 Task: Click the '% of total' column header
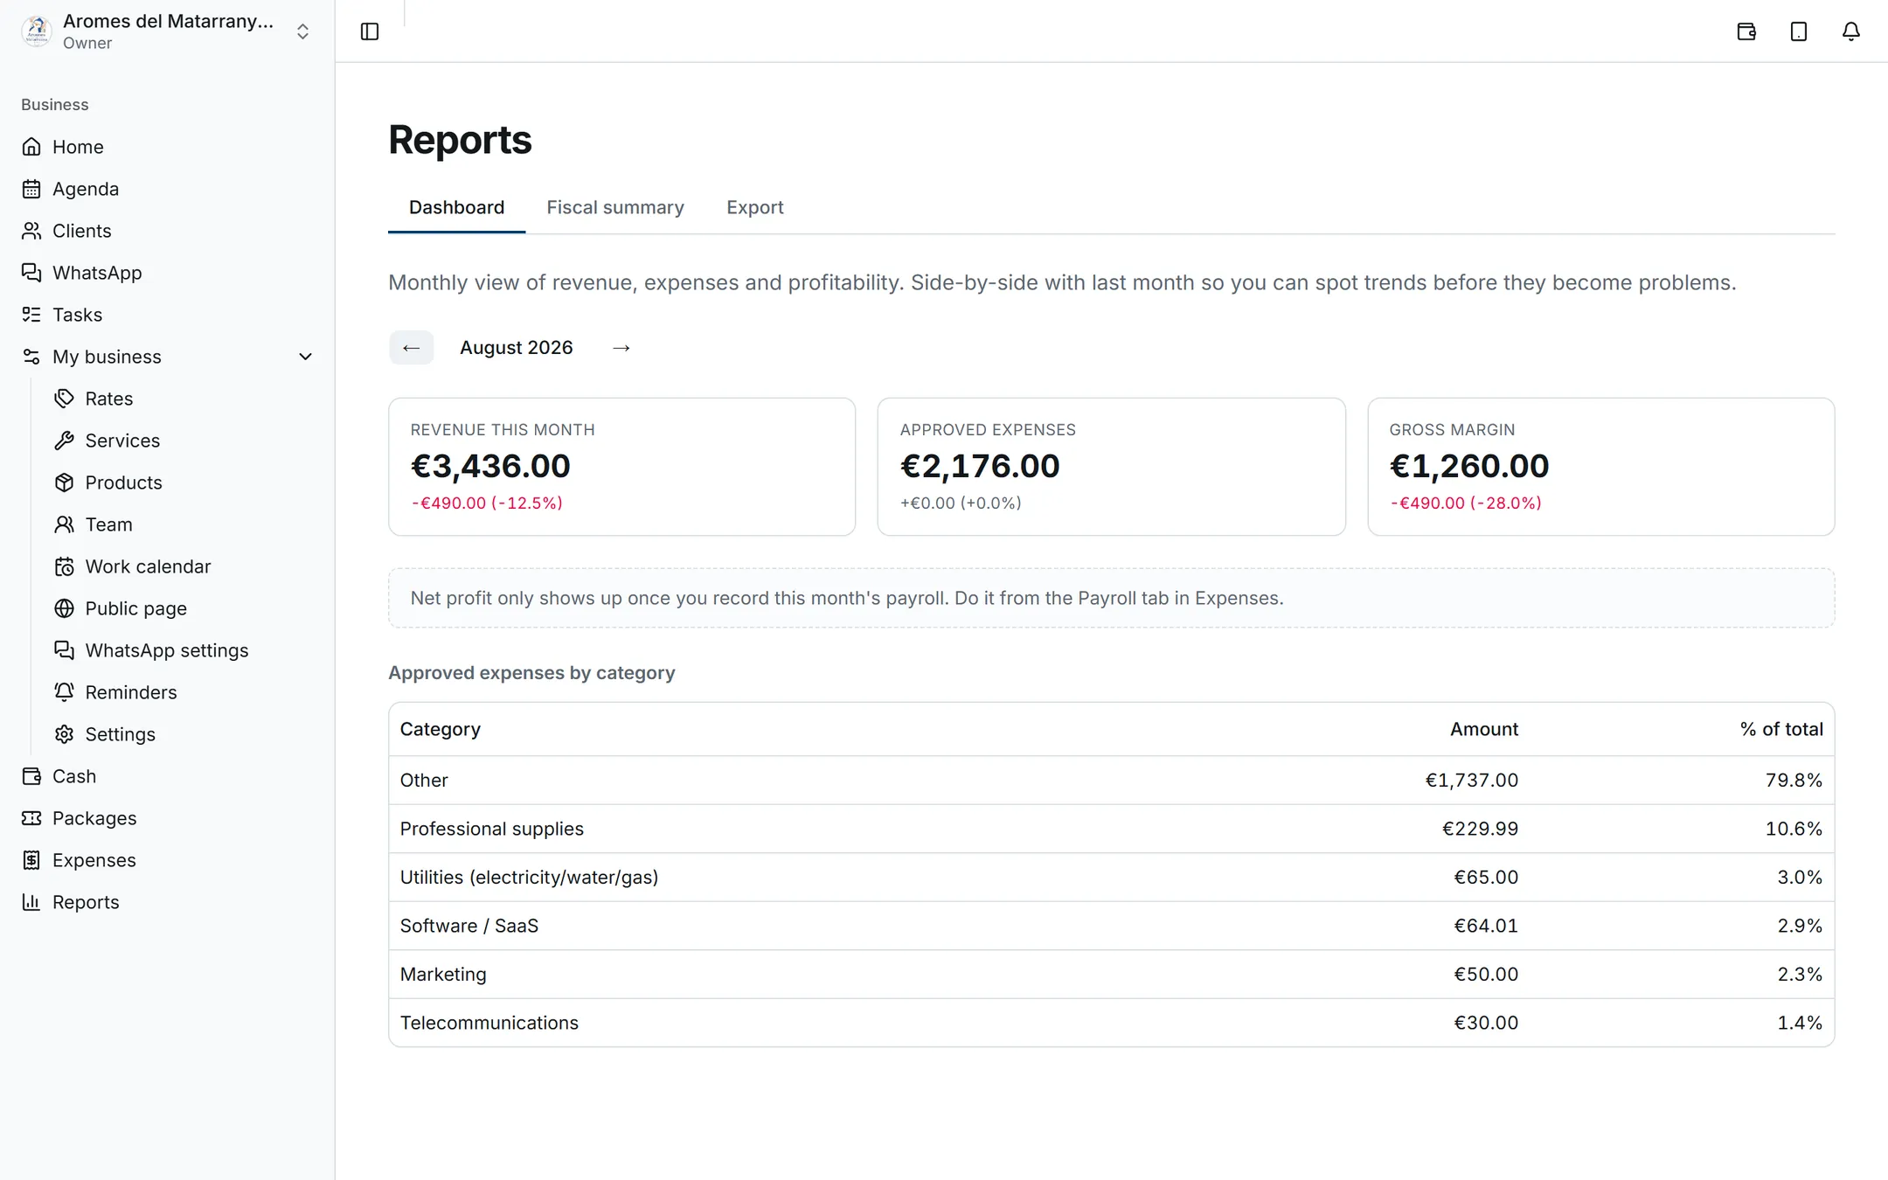click(x=1781, y=729)
